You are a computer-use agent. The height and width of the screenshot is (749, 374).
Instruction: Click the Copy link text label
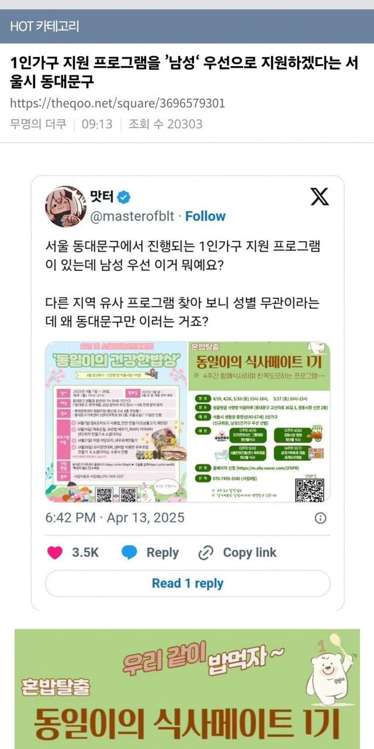pos(250,552)
